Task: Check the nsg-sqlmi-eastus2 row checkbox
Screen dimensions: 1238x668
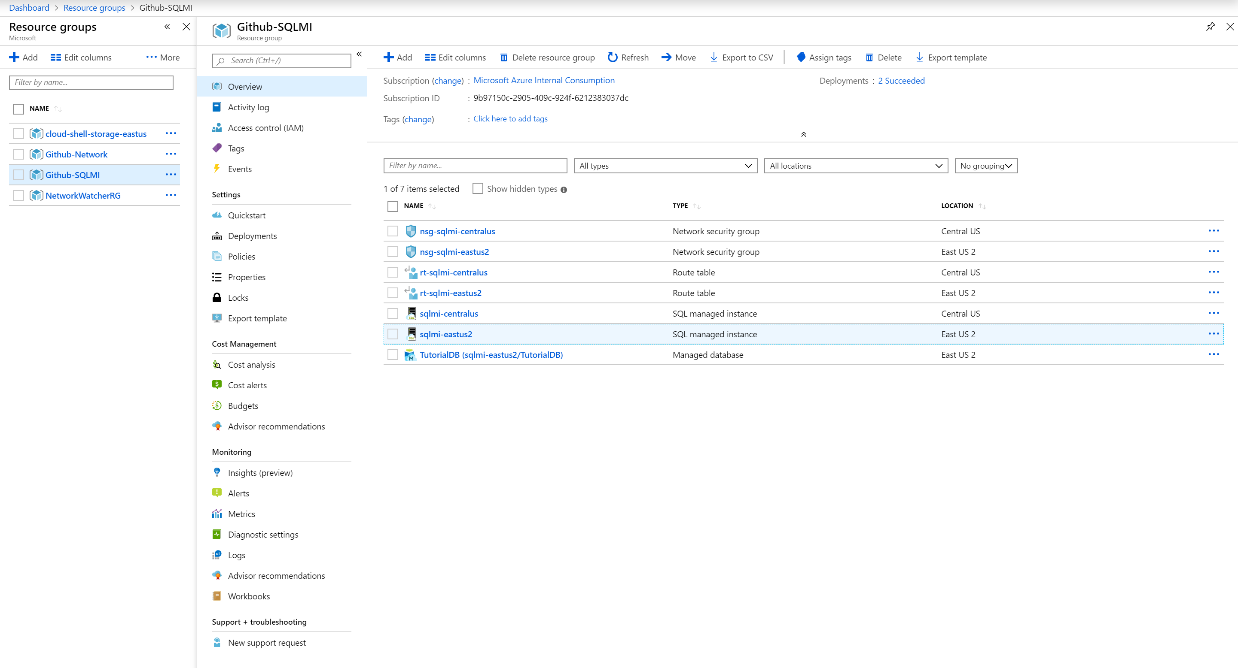Action: 393,251
